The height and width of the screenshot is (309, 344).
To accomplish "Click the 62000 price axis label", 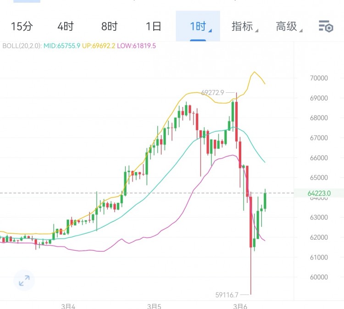I will point(319,237).
